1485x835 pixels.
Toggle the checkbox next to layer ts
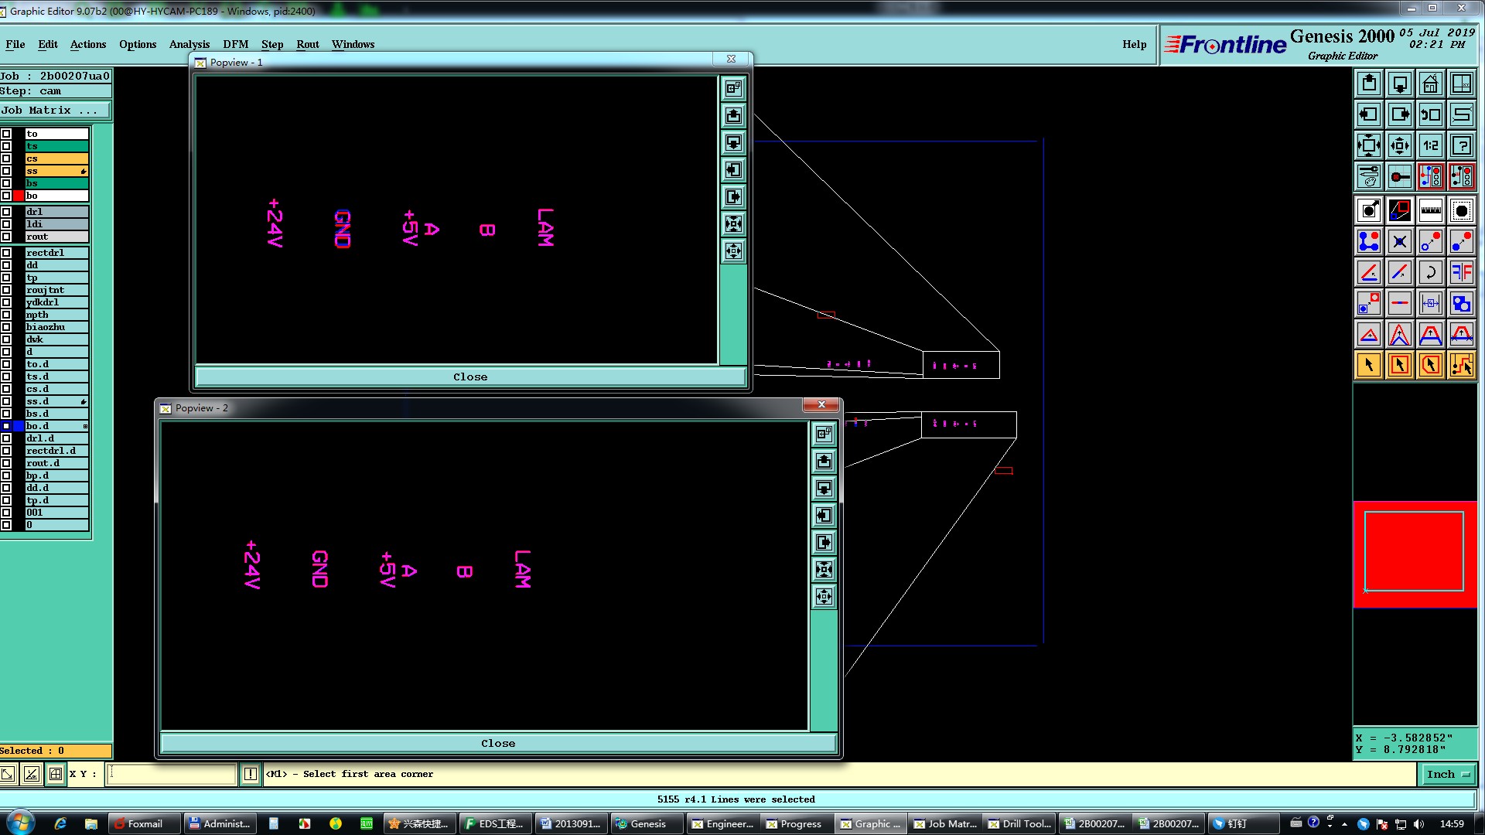pos(6,146)
